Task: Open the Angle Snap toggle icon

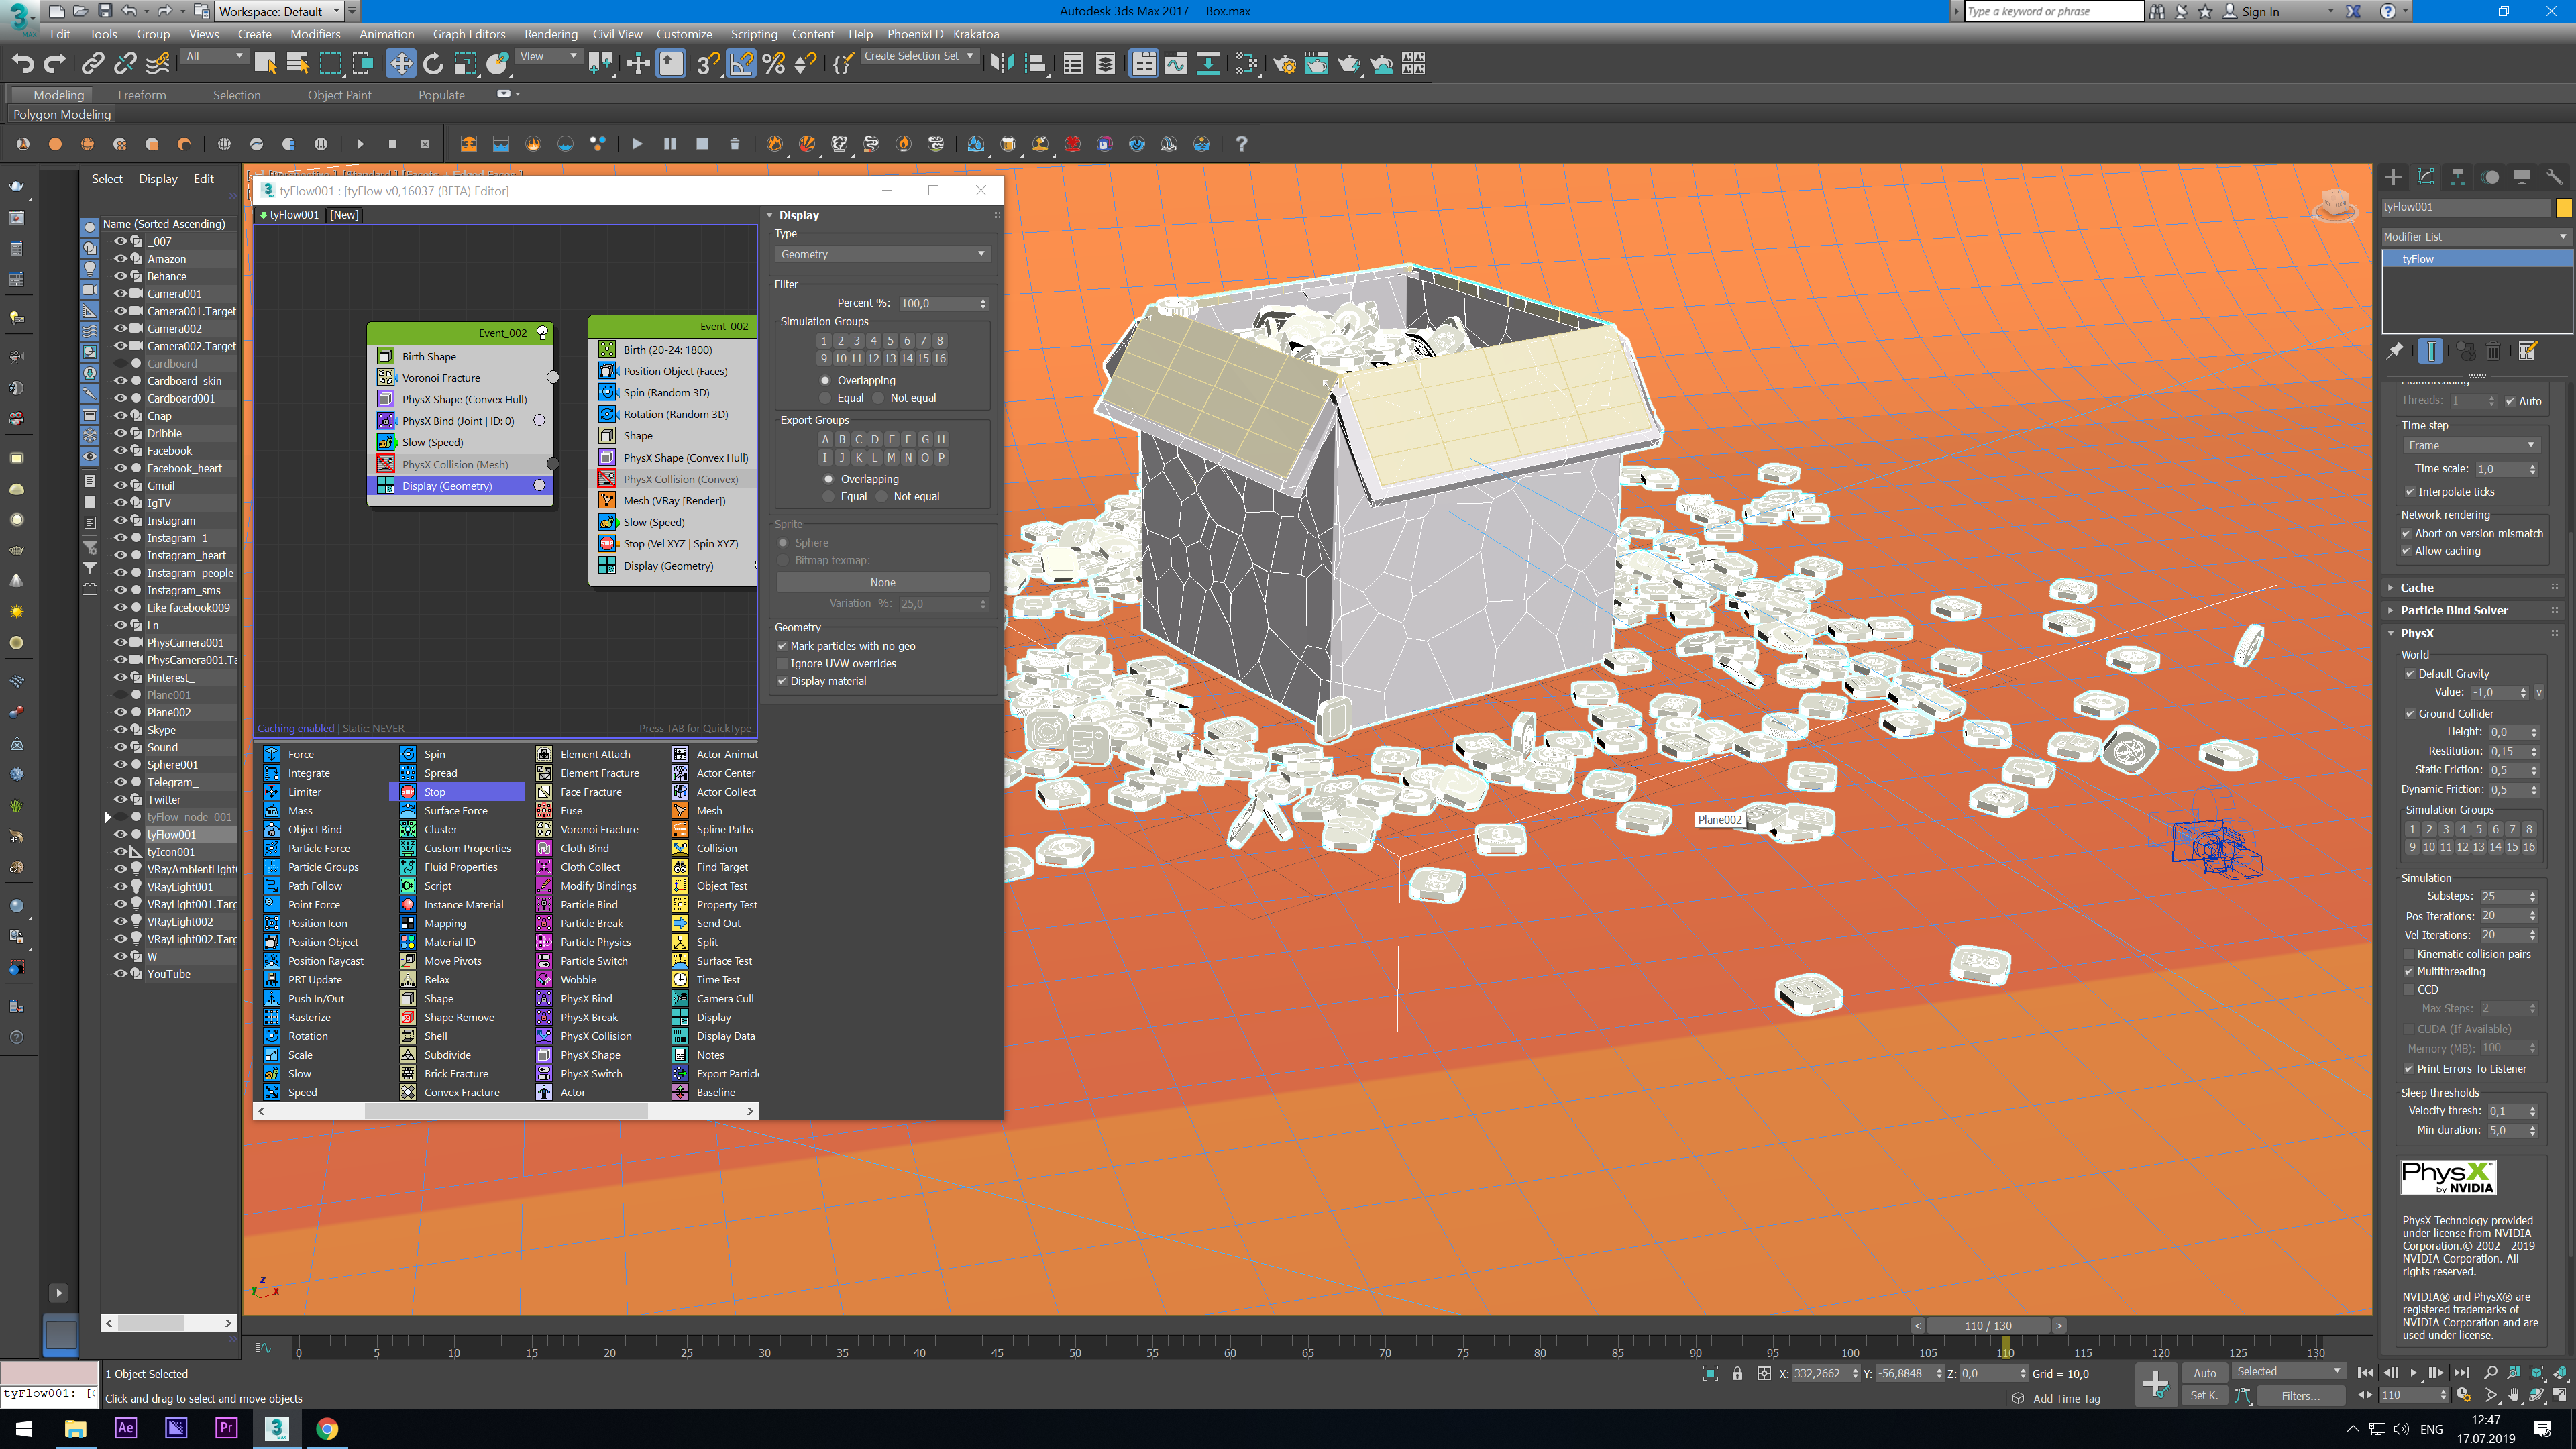Action: pos(741,64)
